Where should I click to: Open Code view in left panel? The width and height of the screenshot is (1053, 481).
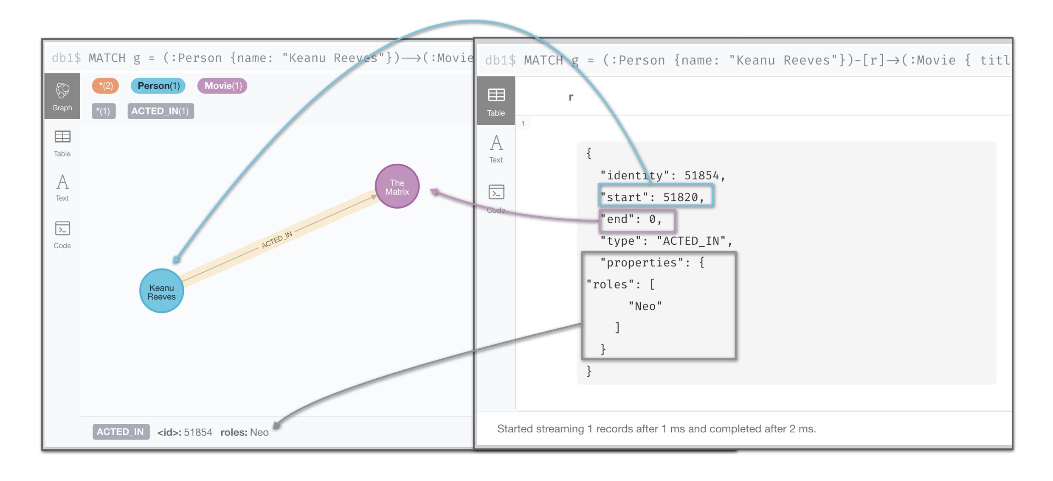point(62,235)
